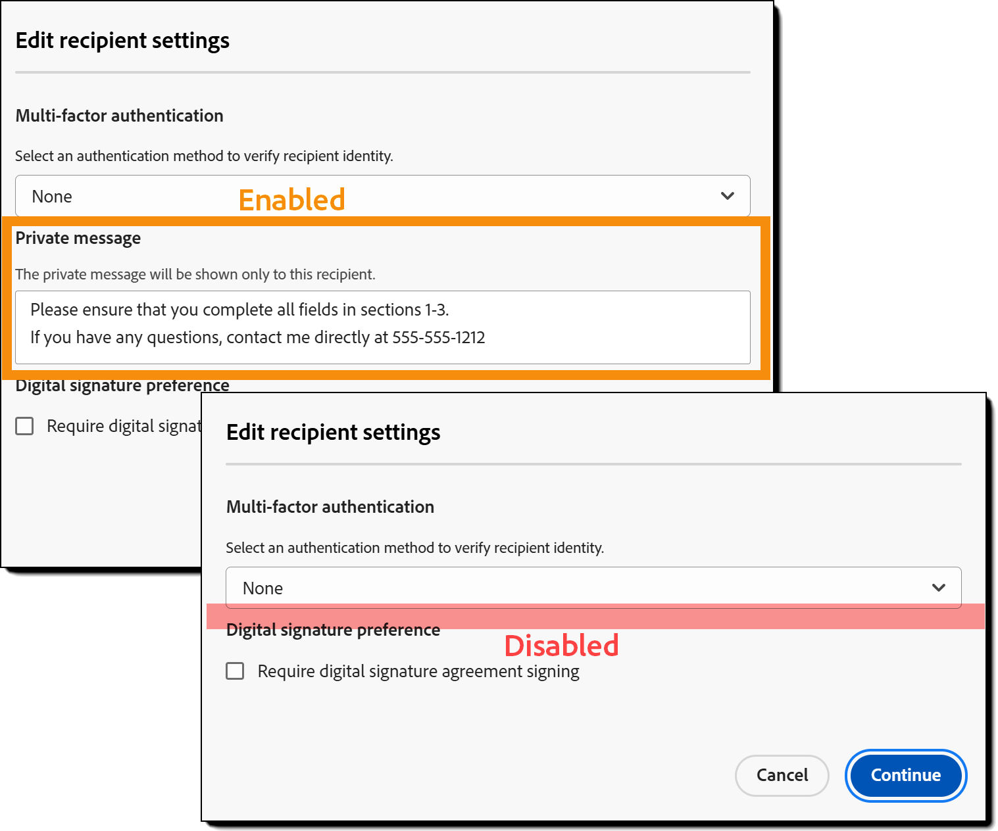Click inside the private message text box

point(382,327)
